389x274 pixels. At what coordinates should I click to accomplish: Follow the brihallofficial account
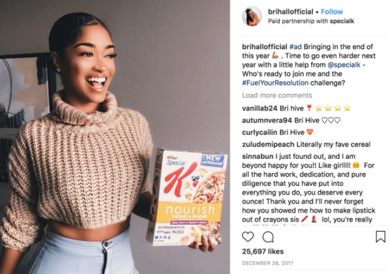(332, 12)
